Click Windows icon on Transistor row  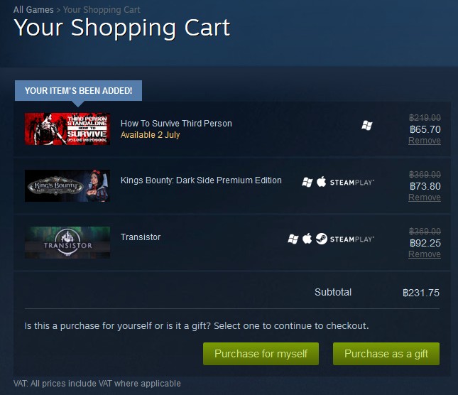(x=293, y=239)
